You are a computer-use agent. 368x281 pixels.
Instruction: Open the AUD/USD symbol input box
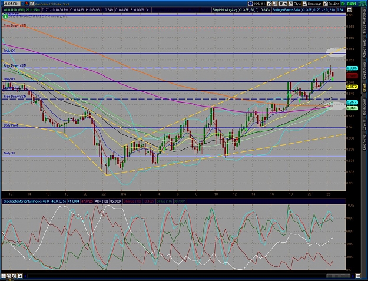11,4
